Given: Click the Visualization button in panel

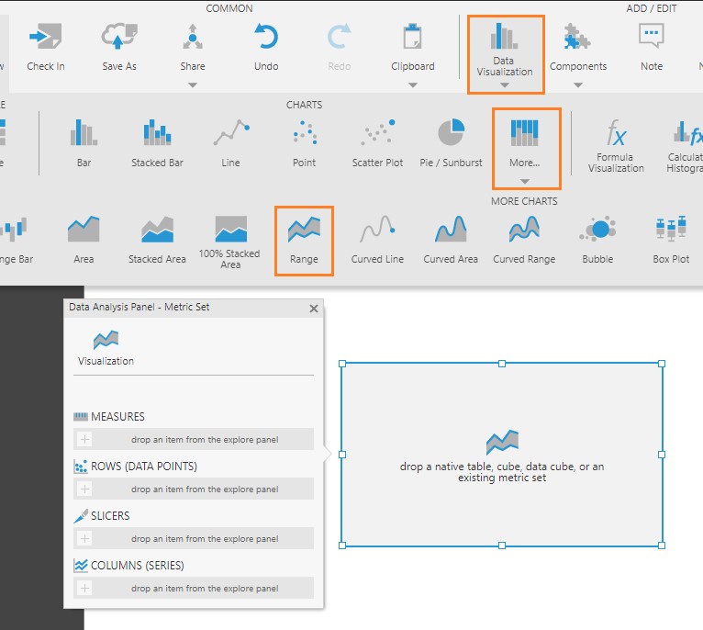Looking at the screenshot, I should pos(106,347).
